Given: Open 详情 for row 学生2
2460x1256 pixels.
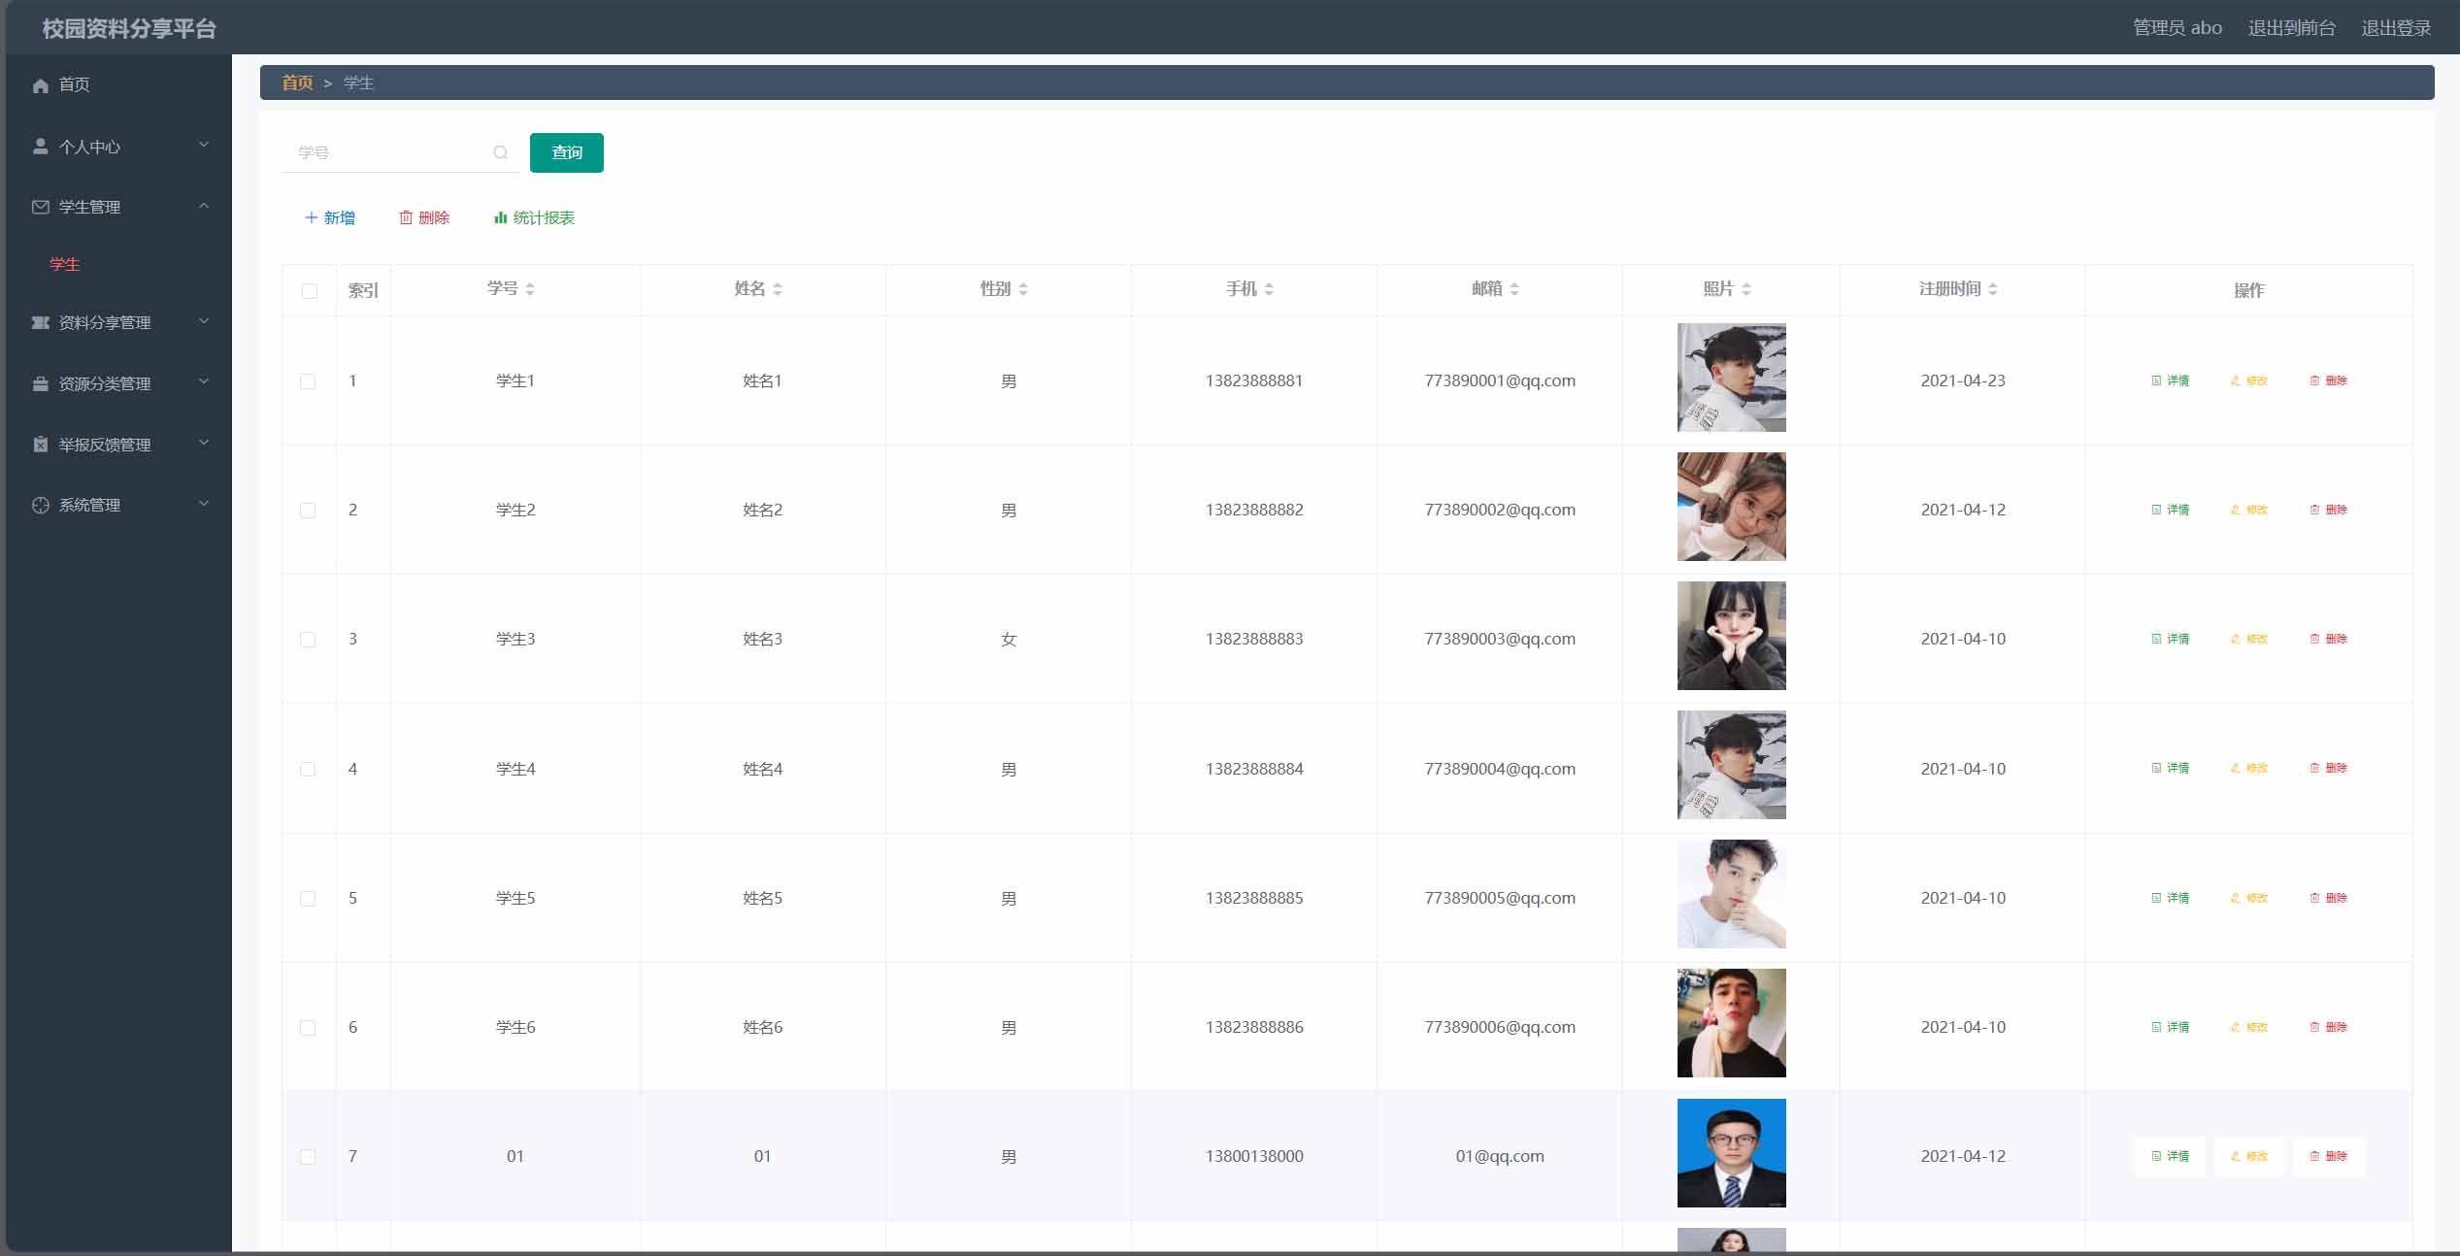Looking at the screenshot, I should tap(2170, 510).
